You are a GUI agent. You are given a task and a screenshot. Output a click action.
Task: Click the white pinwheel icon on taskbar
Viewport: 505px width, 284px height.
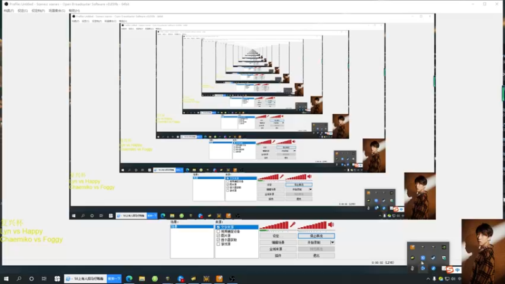click(x=57, y=278)
